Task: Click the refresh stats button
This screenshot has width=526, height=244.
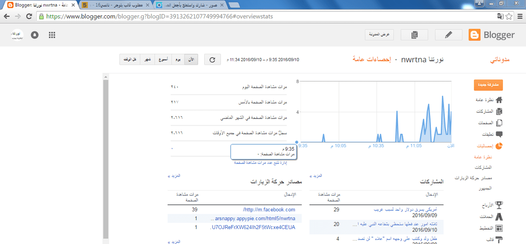Action: pyautogui.click(x=212, y=59)
